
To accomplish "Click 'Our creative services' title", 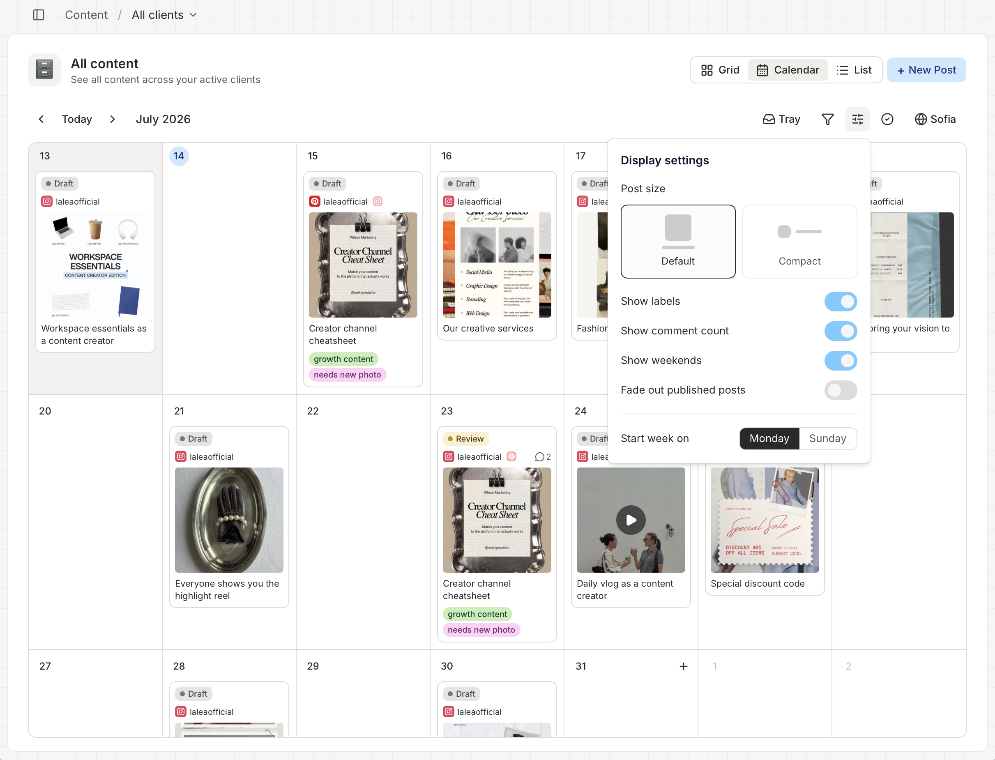I will coord(488,328).
